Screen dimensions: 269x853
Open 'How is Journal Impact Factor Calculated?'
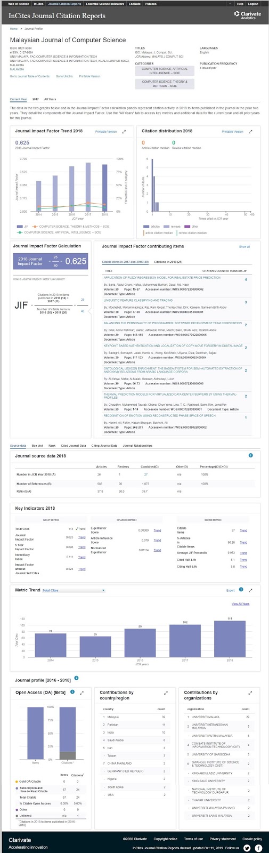pos(39,279)
